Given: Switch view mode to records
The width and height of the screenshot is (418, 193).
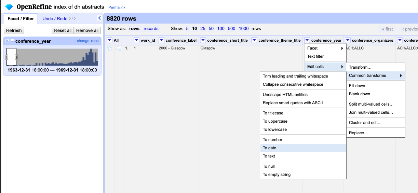Looking at the screenshot, I should [x=151, y=29].
